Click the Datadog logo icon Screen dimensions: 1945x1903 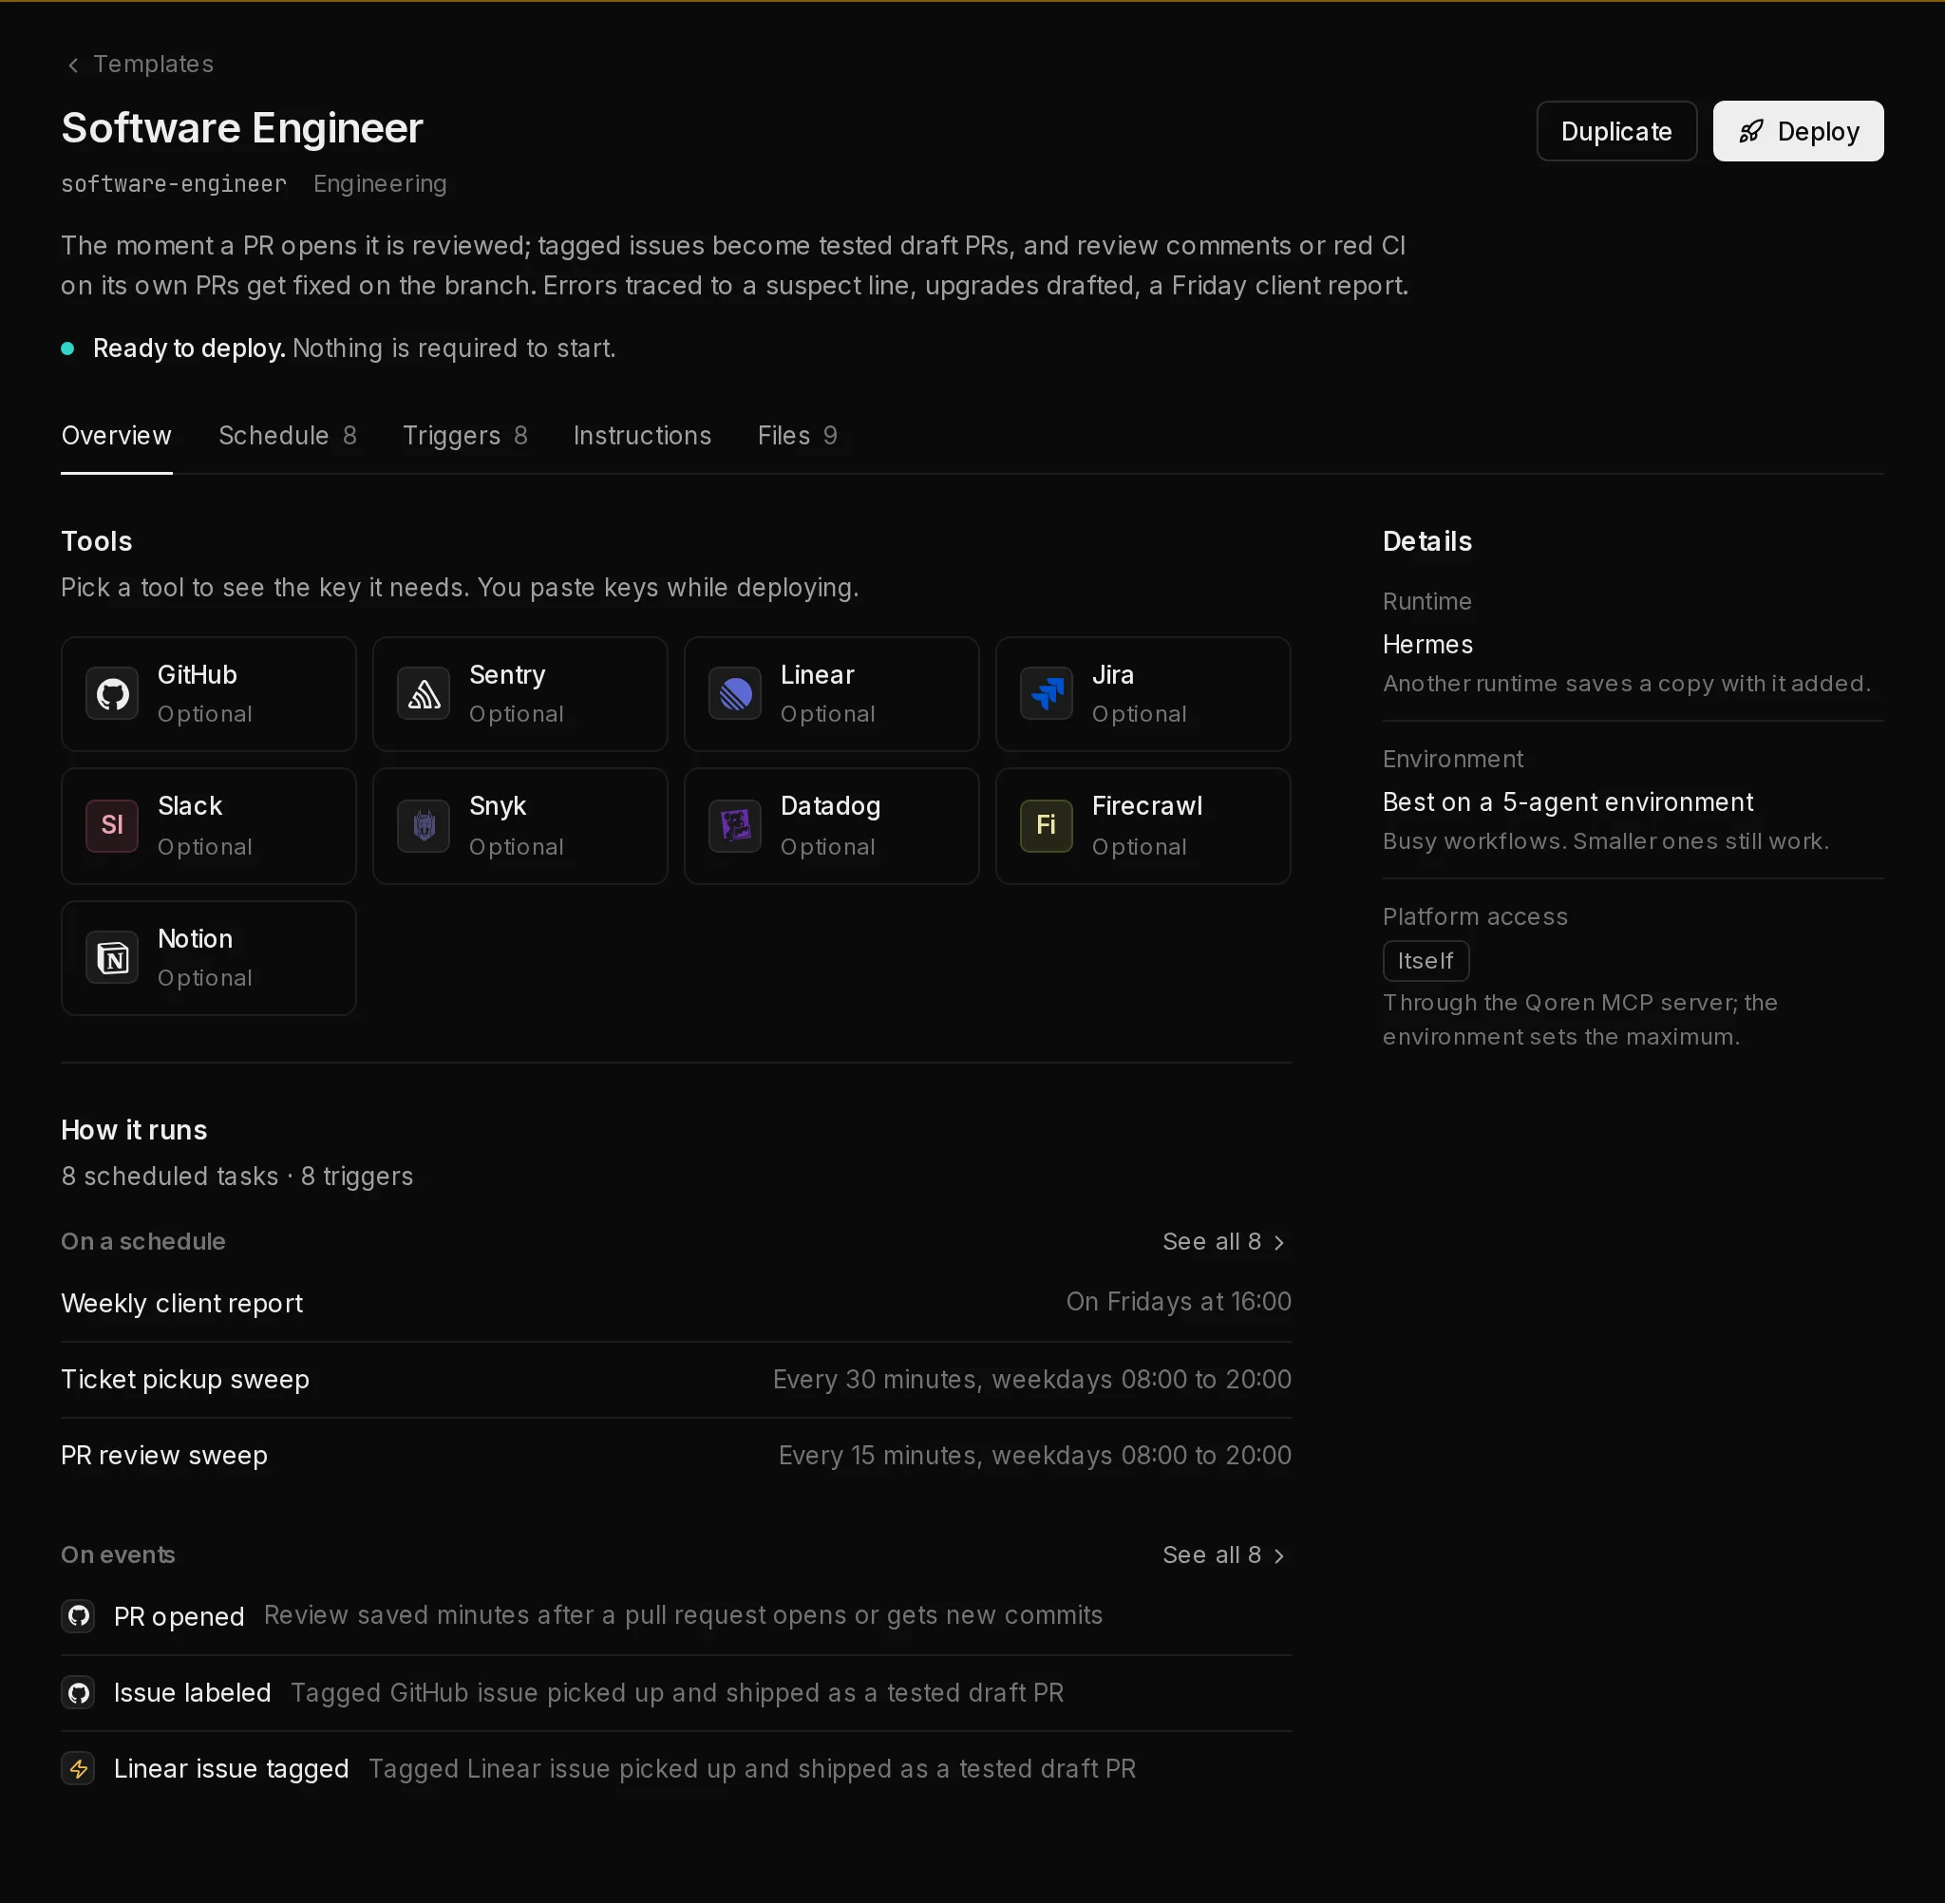click(736, 825)
